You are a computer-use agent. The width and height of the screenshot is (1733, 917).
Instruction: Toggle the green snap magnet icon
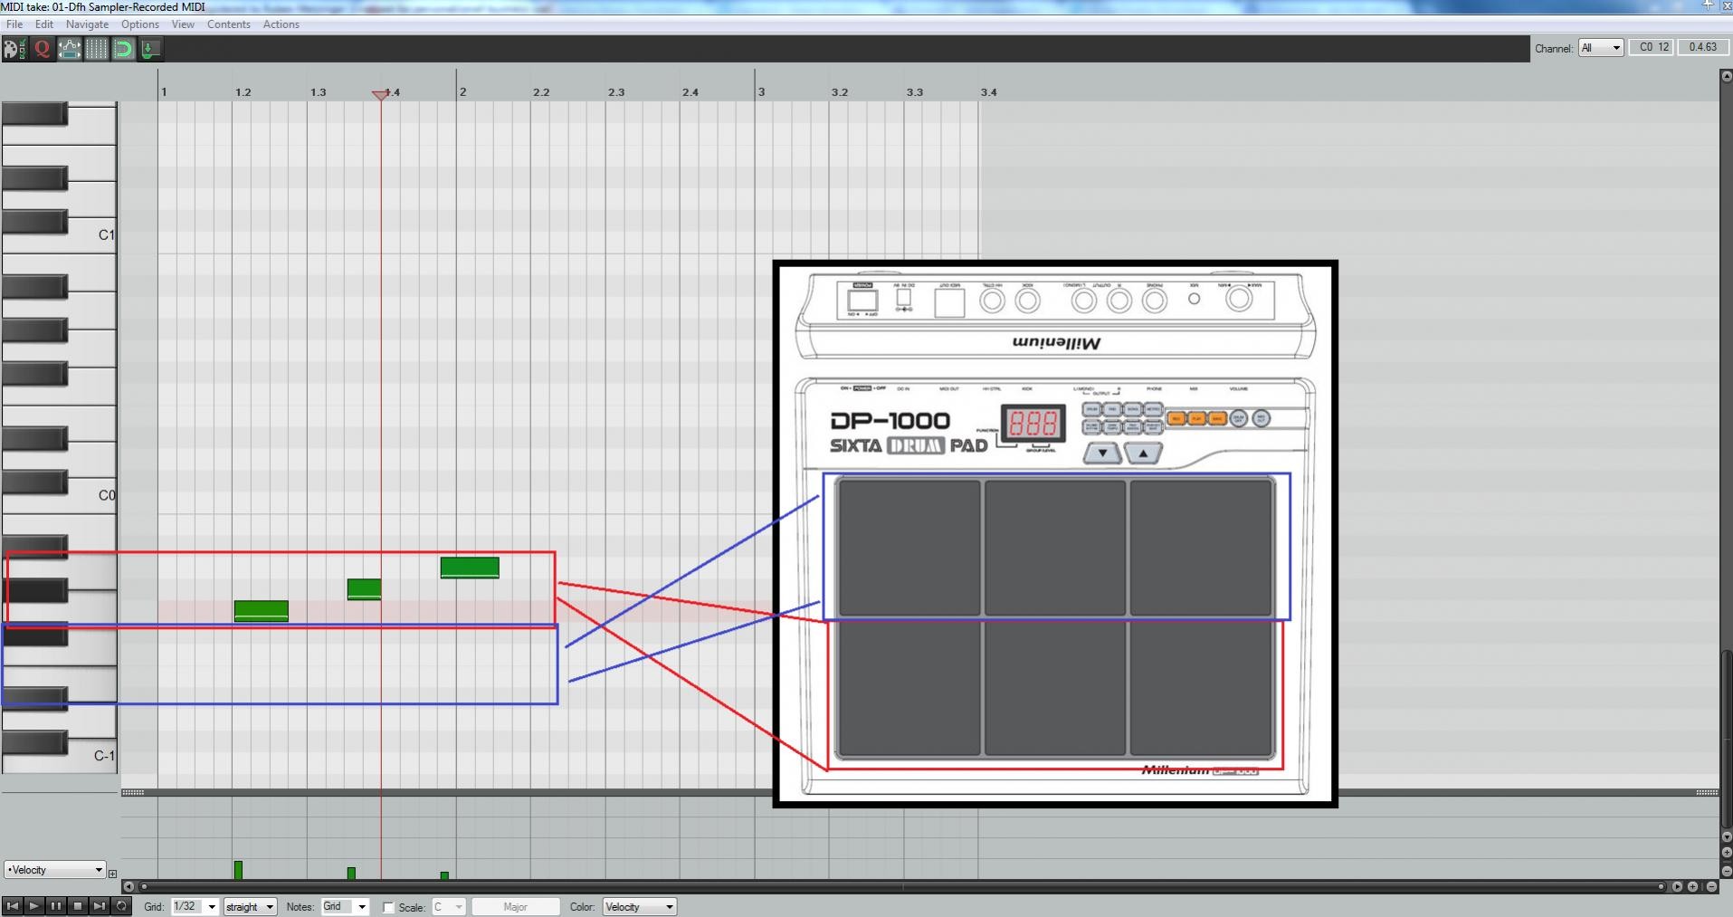pyautogui.click(x=123, y=49)
